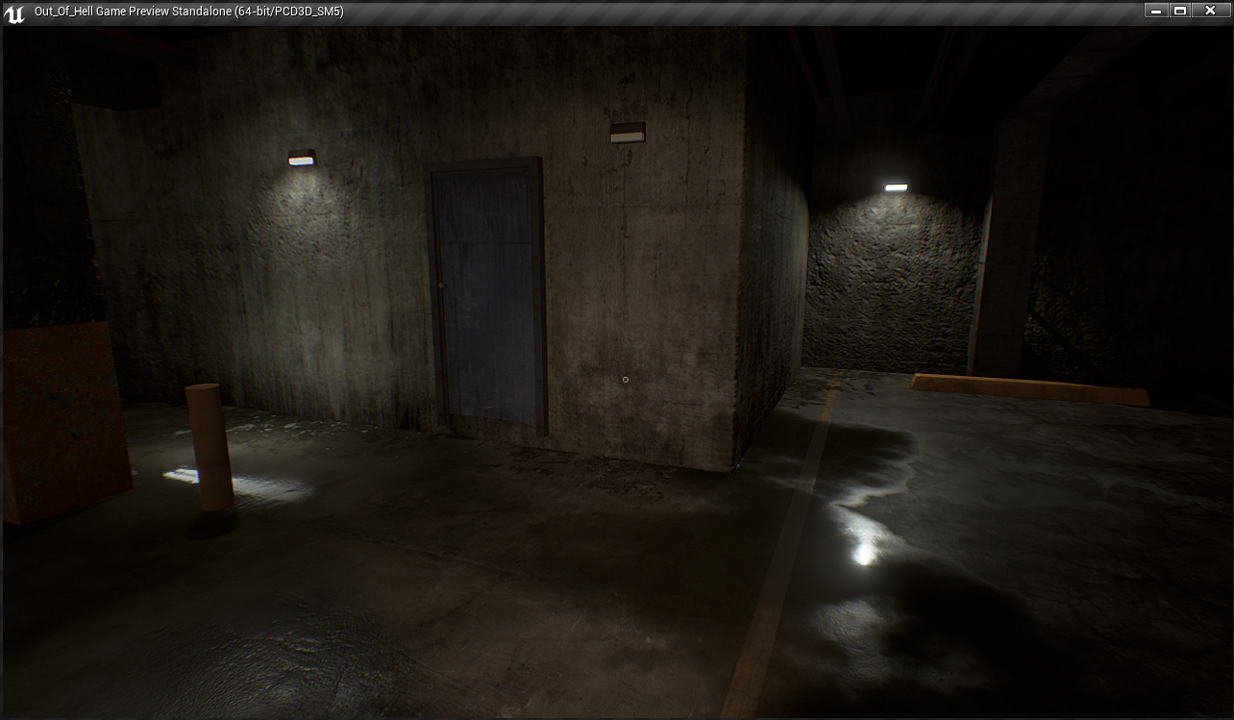Close the Out_Of_Hell game preview
This screenshot has width=1234, height=720.
[1210, 11]
